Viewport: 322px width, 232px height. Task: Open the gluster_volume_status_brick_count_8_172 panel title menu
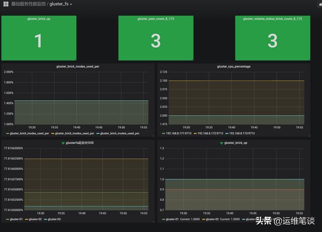click(273, 19)
